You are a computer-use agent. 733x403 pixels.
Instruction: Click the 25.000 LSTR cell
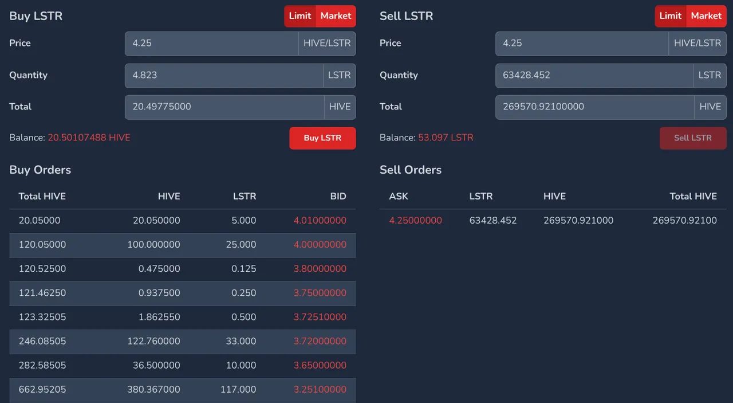click(x=240, y=245)
